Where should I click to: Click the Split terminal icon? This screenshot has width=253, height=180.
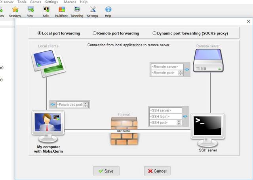pos(46,9)
